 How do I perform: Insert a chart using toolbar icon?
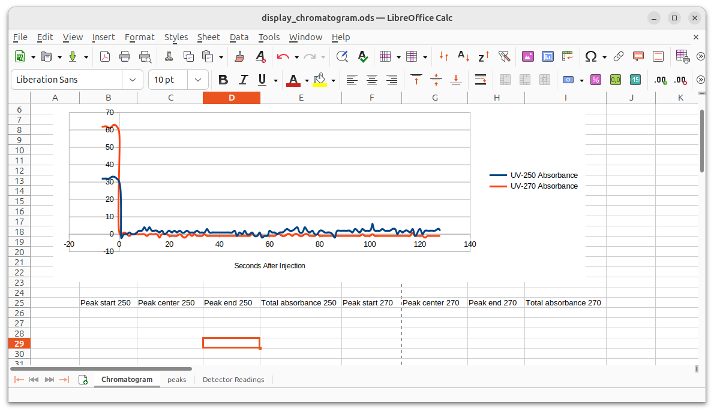coord(547,56)
